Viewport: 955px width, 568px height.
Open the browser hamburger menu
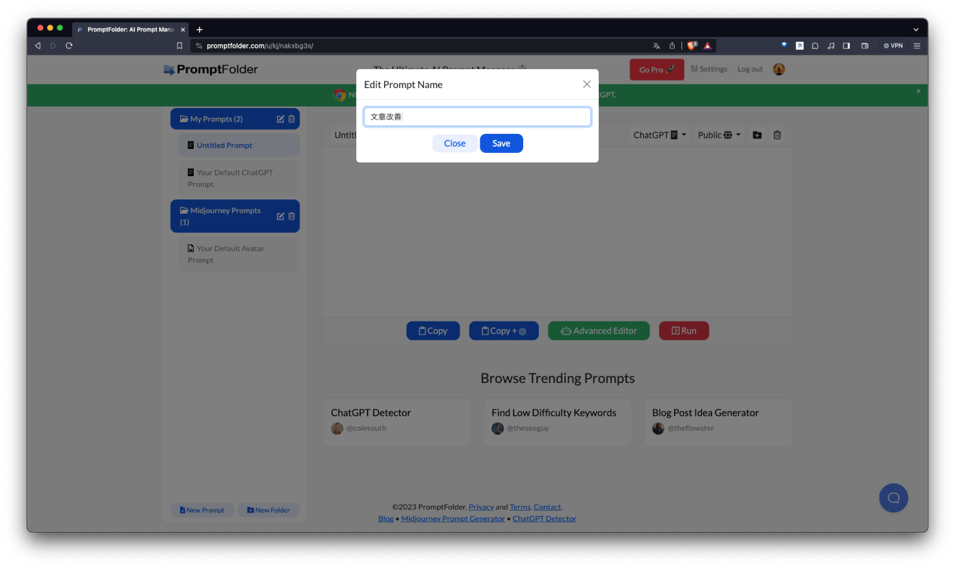point(917,46)
